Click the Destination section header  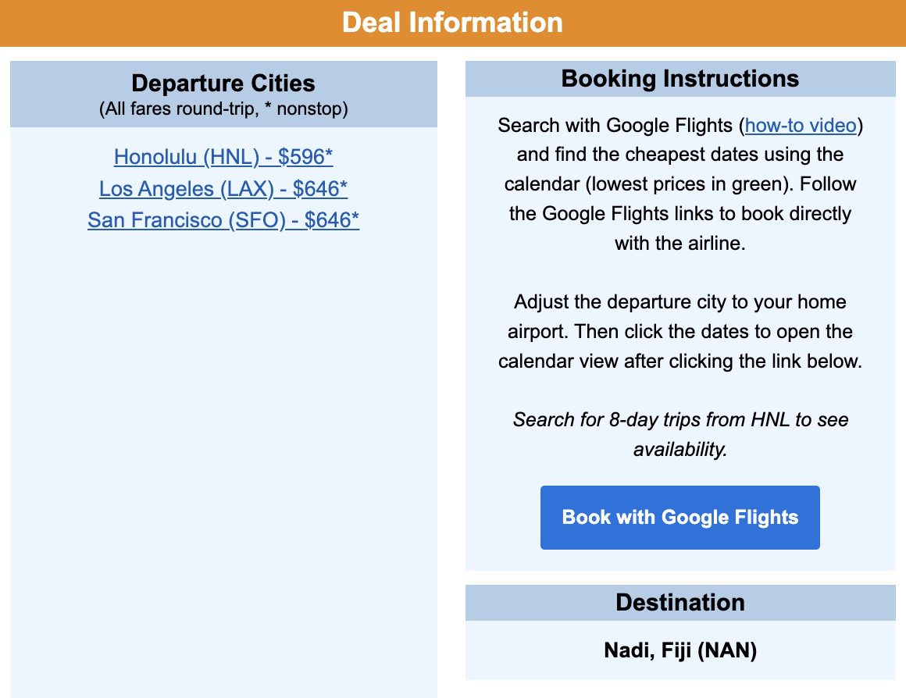(679, 603)
